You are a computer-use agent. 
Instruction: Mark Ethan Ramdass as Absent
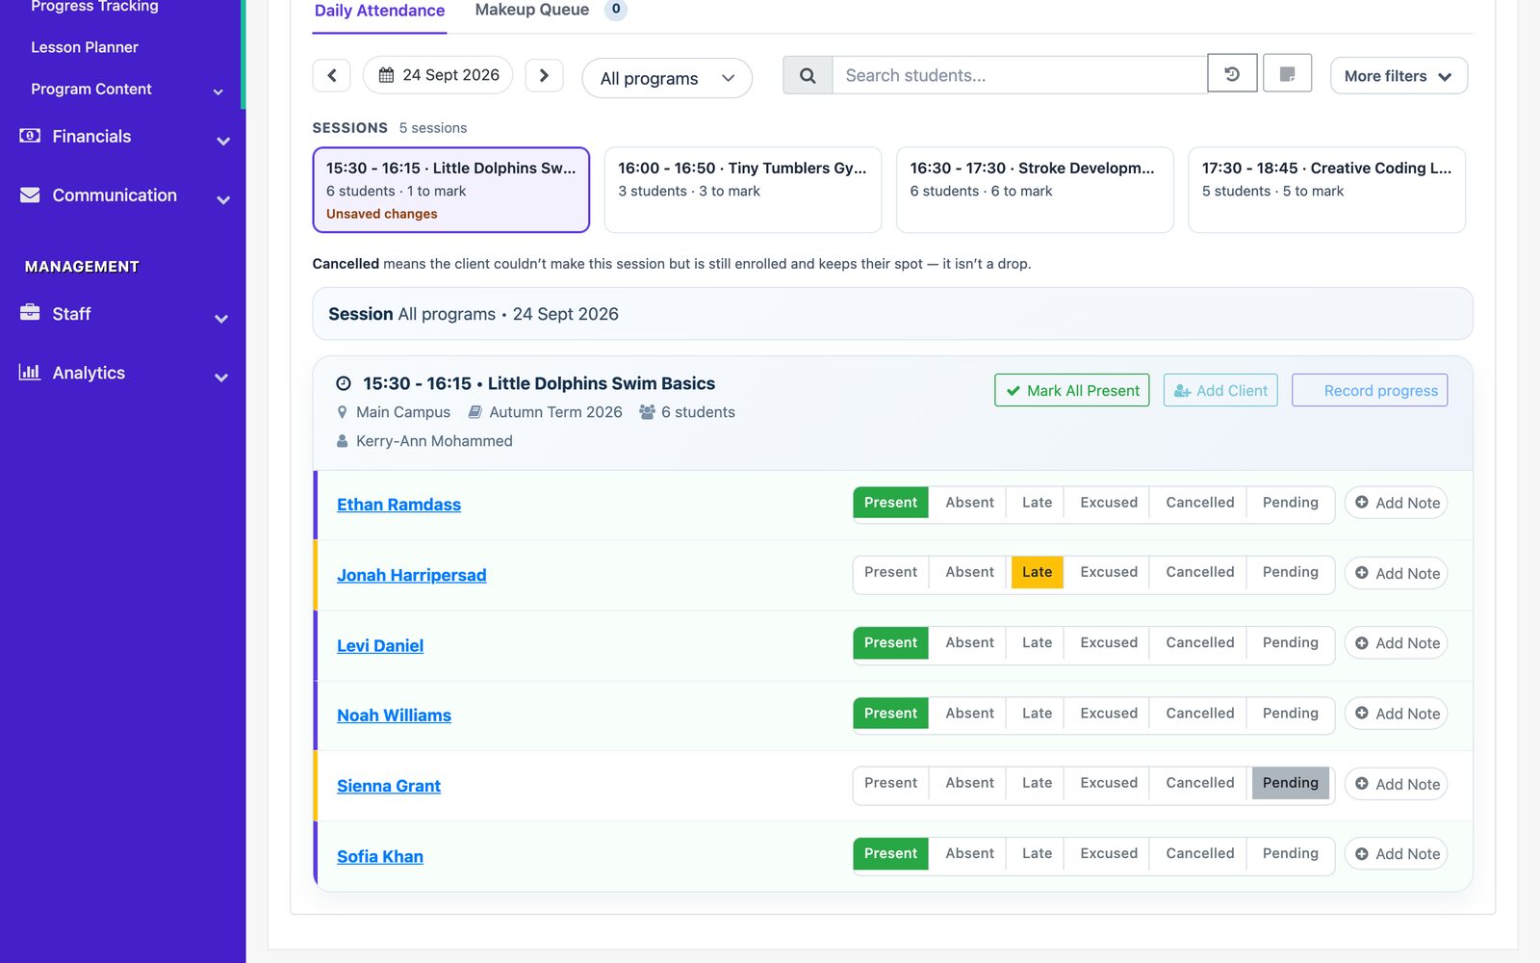pyautogui.click(x=969, y=503)
